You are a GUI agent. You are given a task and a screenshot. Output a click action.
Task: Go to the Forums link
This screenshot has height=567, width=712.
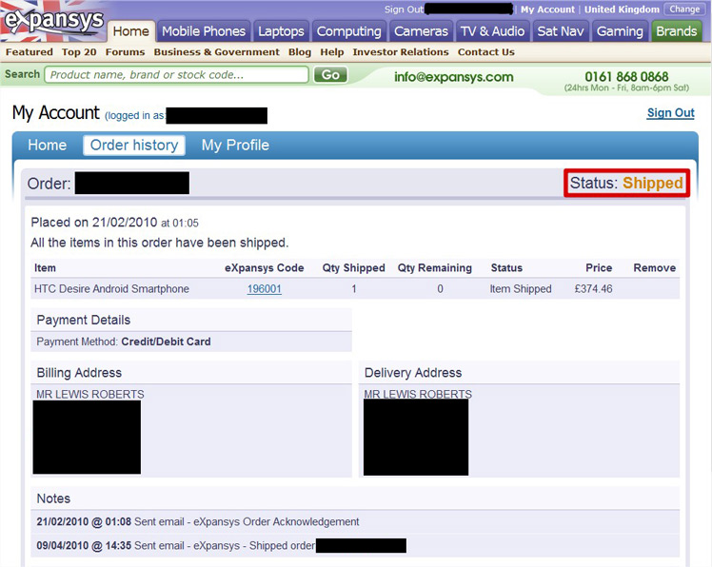click(x=125, y=52)
